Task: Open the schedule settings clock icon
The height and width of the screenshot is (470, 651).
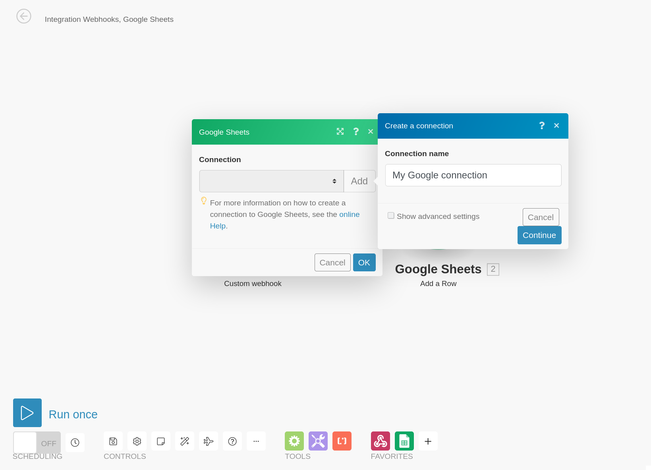Action: coord(75,443)
